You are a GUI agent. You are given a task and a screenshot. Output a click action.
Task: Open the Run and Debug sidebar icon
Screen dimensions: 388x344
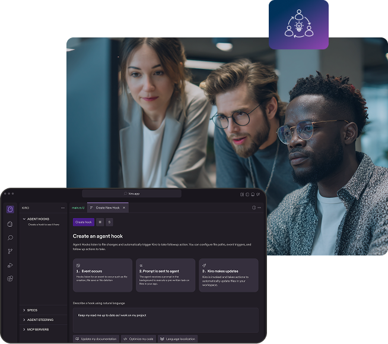tap(10, 265)
